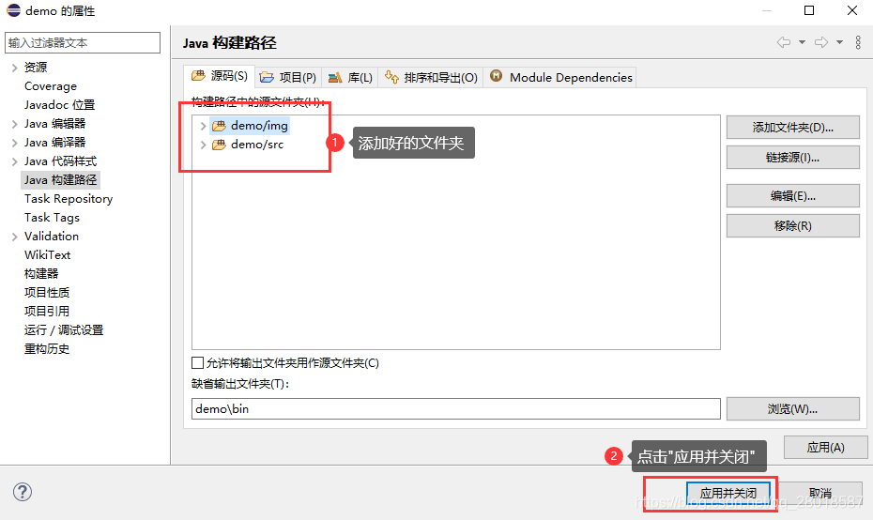Expand the Java 编译器 category
Screen dimensions: 873x520
point(14,143)
